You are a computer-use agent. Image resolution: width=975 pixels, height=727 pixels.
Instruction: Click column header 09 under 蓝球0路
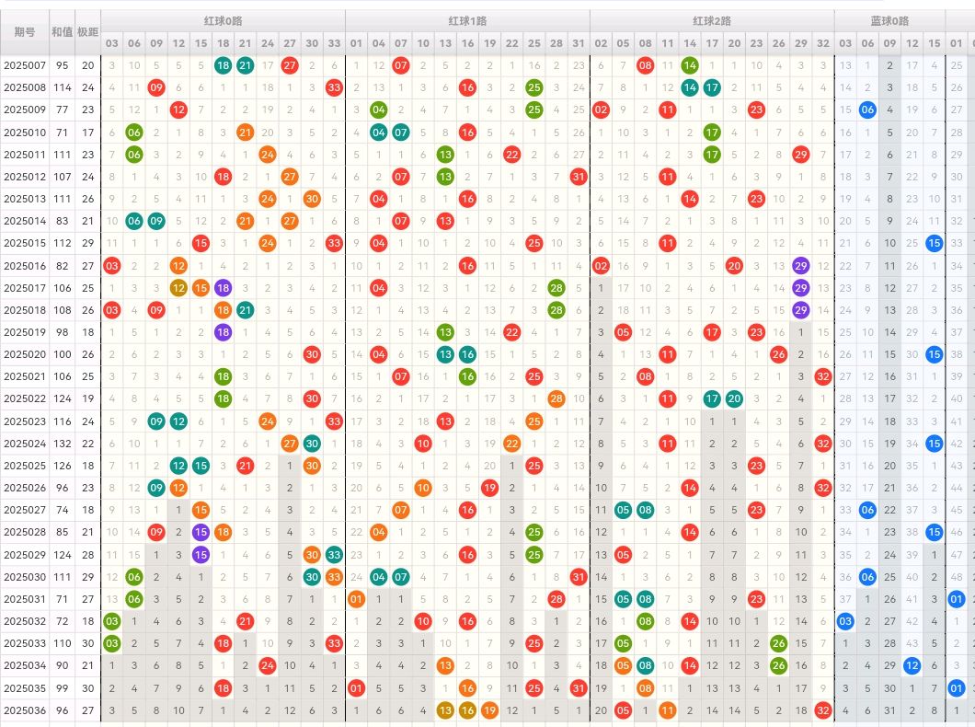tap(889, 43)
